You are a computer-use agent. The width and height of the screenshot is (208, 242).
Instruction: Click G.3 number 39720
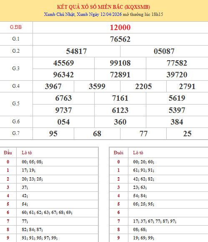coord(177,75)
